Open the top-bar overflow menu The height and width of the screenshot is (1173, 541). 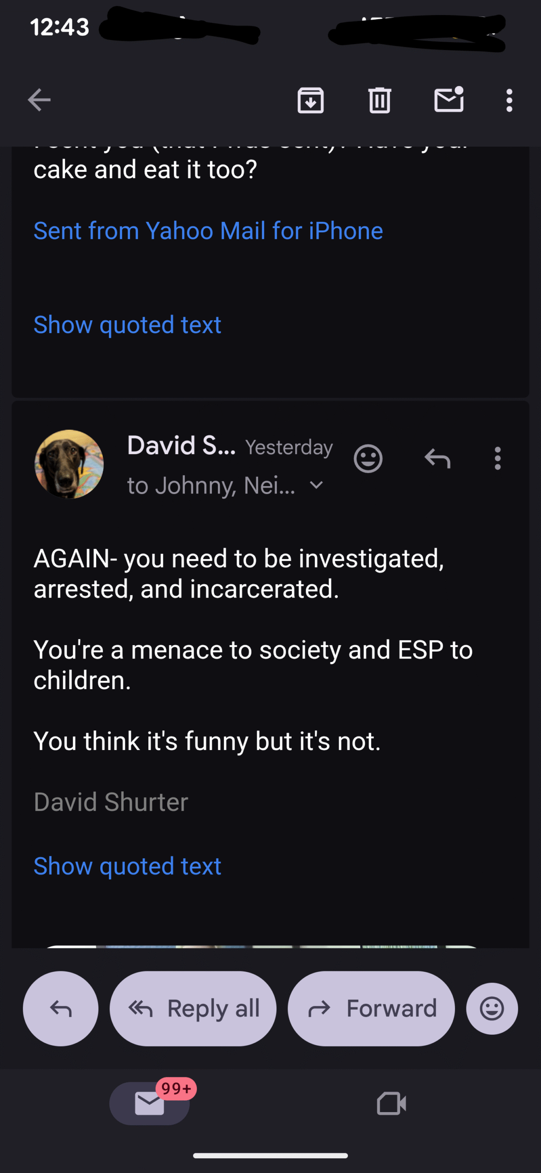(x=509, y=100)
